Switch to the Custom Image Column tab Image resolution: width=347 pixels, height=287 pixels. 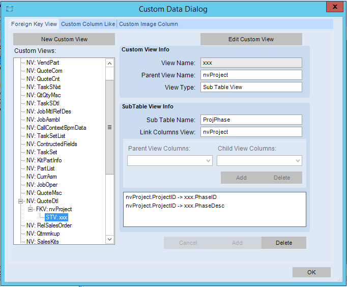149,24
